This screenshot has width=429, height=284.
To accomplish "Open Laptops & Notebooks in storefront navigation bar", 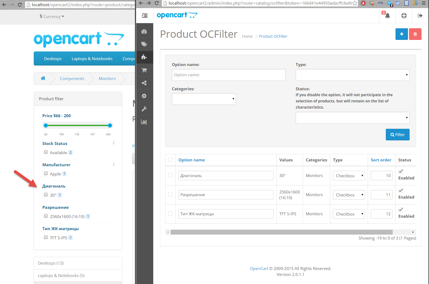I will pyautogui.click(x=92, y=58).
